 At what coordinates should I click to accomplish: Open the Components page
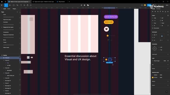coord(6,32)
